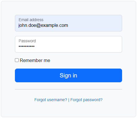137x118 pixels.
Task: Click the Sign in button
Action: pyautogui.click(x=68, y=75)
